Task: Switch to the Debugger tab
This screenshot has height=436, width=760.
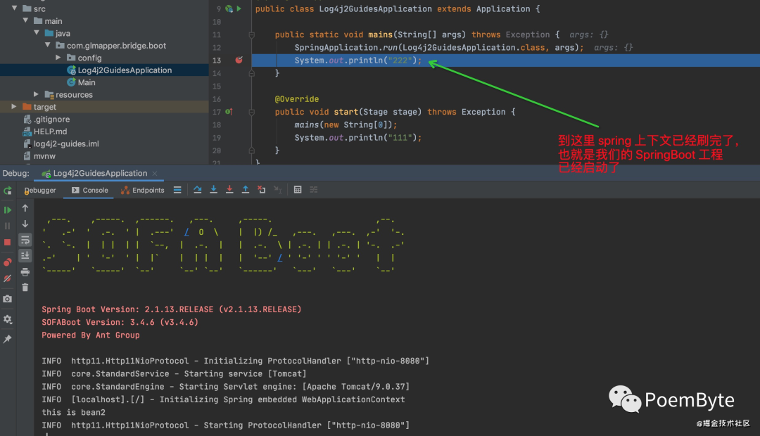Action: (39, 191)
